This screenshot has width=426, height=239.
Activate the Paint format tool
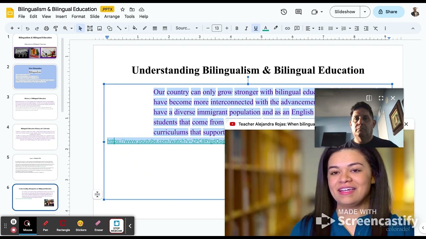pos(56,29)
